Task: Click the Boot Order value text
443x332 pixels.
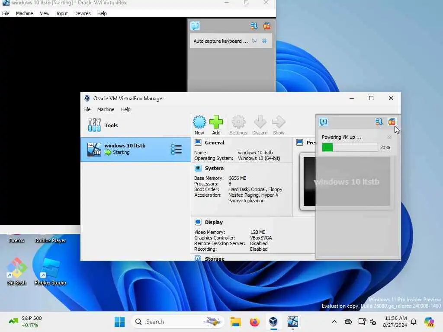Action: pos(255,189)
